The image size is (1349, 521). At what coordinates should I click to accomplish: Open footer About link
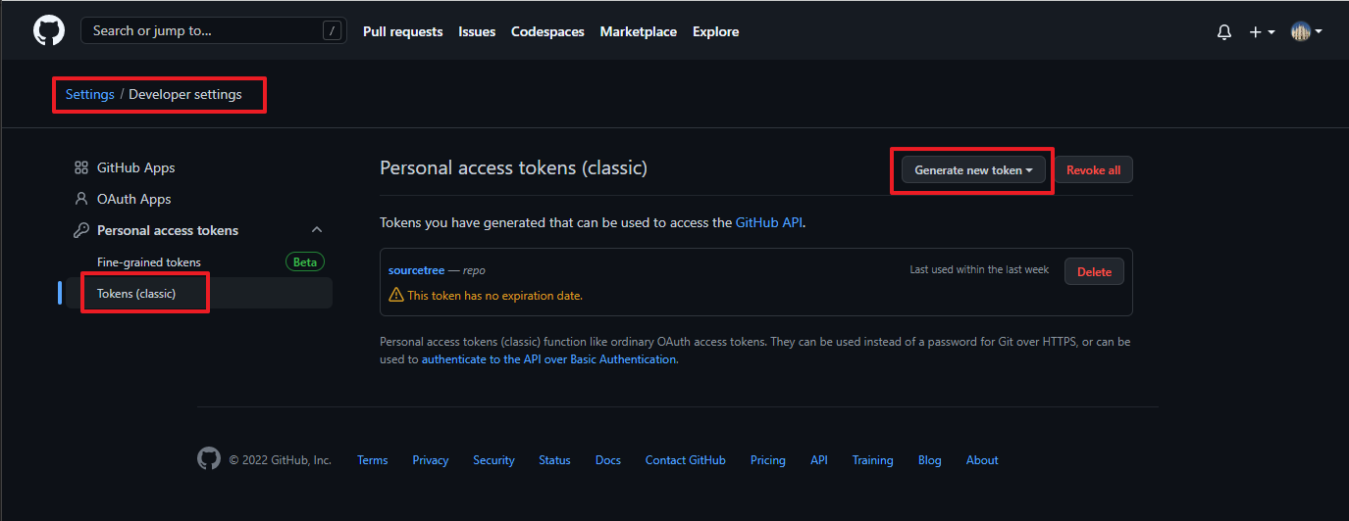(982, 460)
